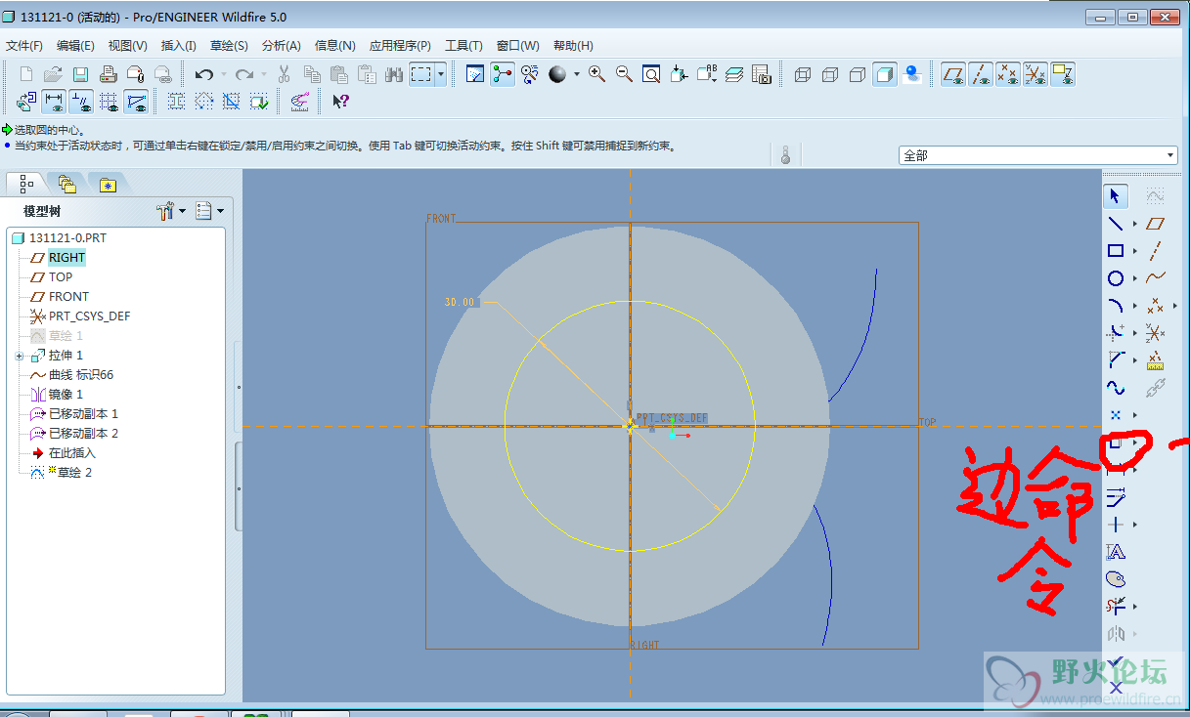Screen dimensions: 1190x717
Task: Open an existing file with folder icon
Action: point(54,74)
